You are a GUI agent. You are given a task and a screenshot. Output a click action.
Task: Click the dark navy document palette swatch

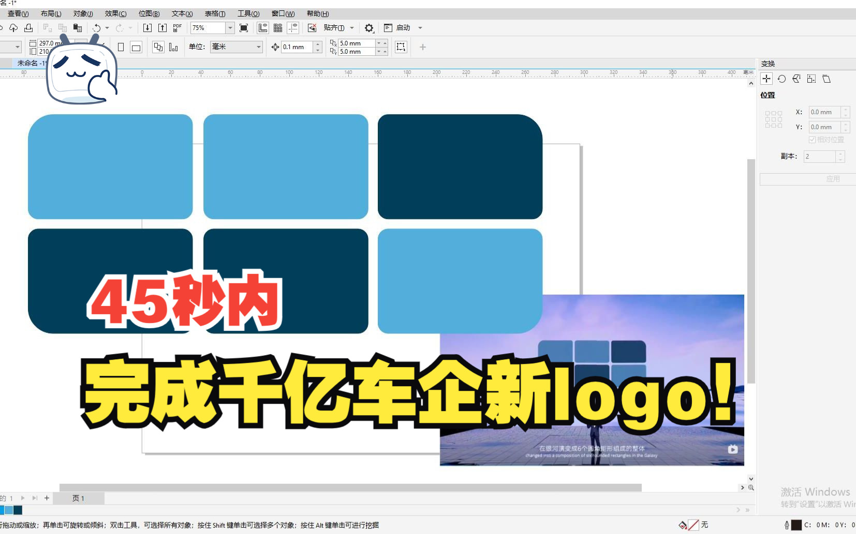[18, 510]
